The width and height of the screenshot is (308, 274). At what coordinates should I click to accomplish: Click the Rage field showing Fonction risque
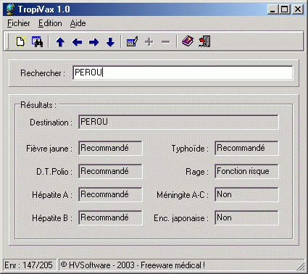[x=246, y=171]
